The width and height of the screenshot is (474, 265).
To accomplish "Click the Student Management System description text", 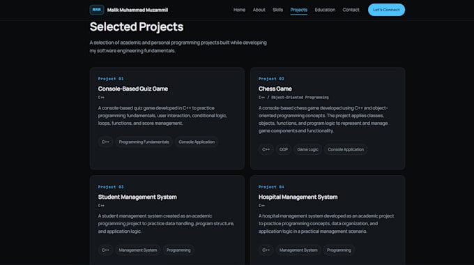I will (x=166, y=224).
